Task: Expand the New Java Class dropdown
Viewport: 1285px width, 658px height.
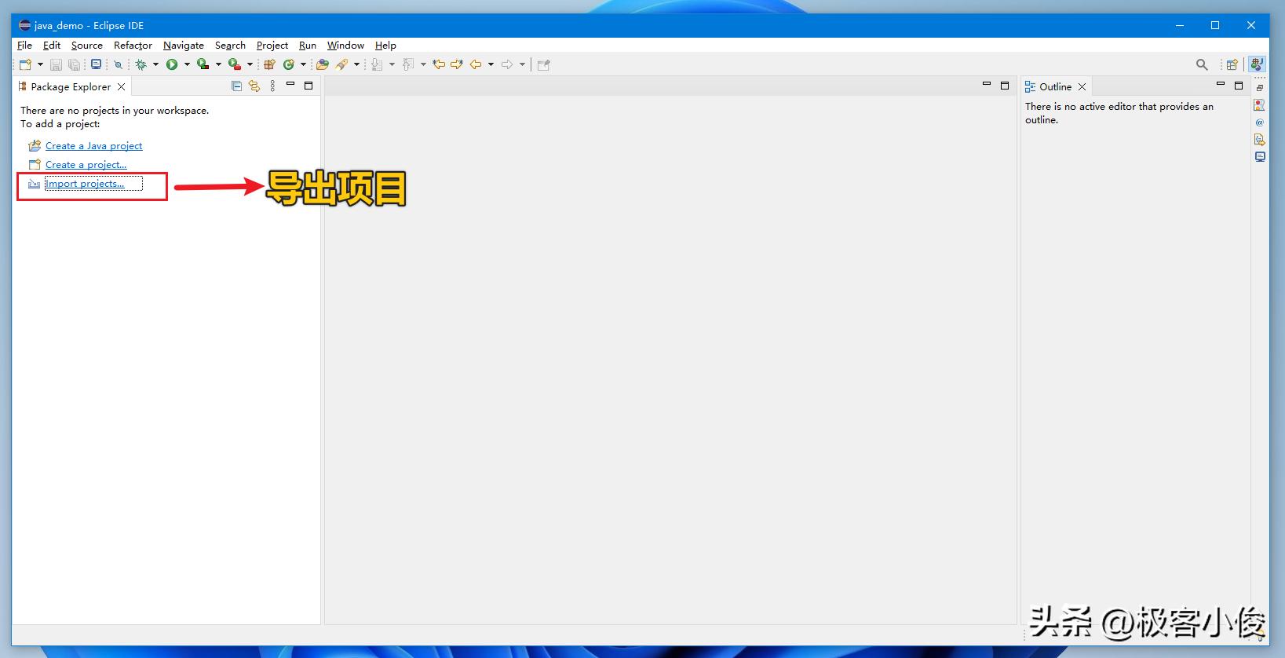Action: point(303,64)
